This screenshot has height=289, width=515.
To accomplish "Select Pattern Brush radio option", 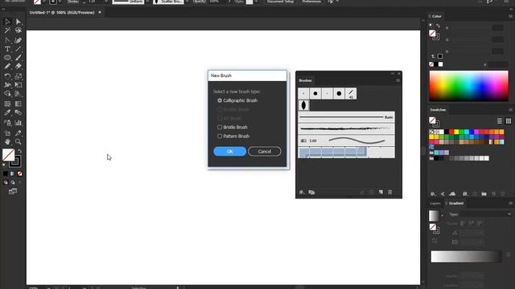I will pos(220,136).
